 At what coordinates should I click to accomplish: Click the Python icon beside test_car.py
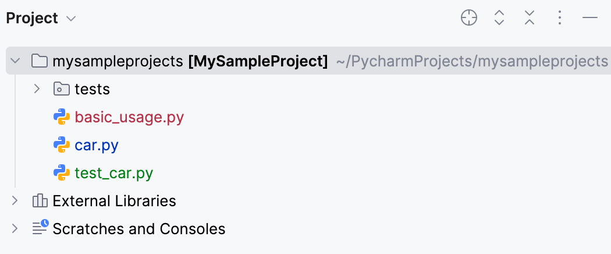61,173
